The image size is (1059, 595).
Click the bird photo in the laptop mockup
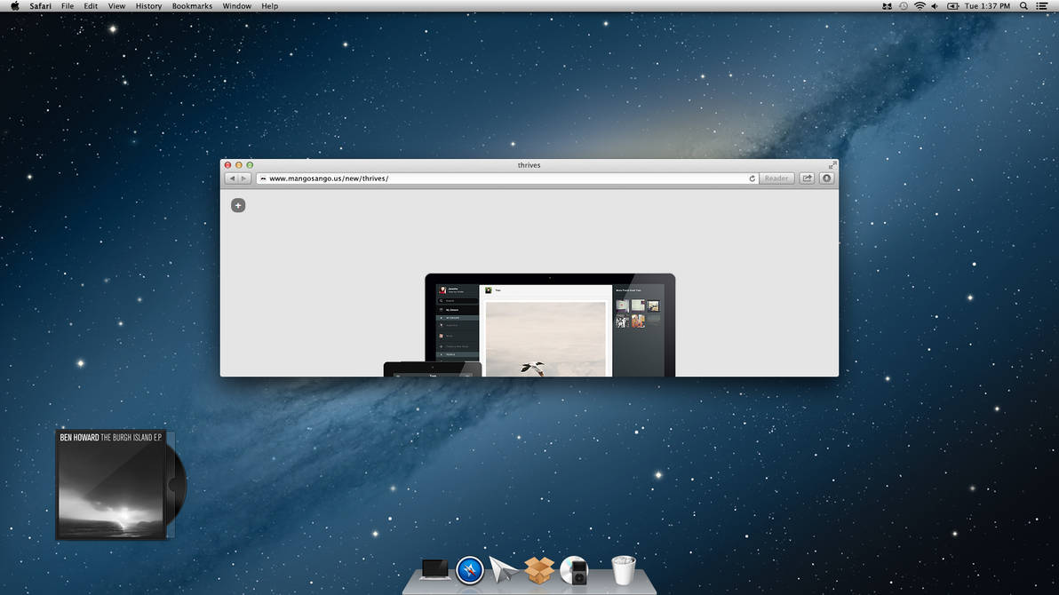point(545,339)
